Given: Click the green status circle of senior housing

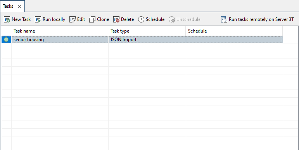Looking at the screenshot, I should pyautogui.click(x=6, y=40).
